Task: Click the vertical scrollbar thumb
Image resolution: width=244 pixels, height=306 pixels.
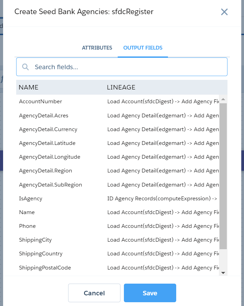Action: coord(223,176)
